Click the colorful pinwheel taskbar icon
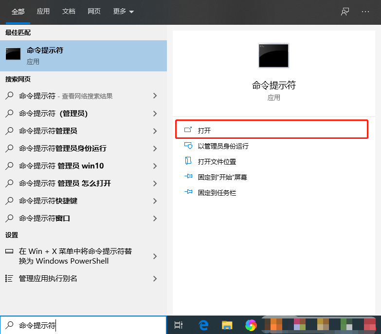This screenshot has width=381, height=334. click(251, 325)
